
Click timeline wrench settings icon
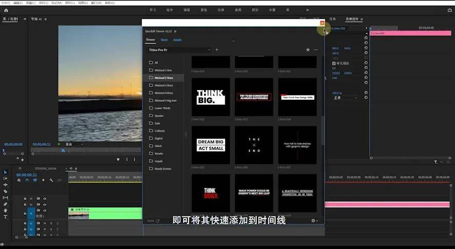pos(51,180)
